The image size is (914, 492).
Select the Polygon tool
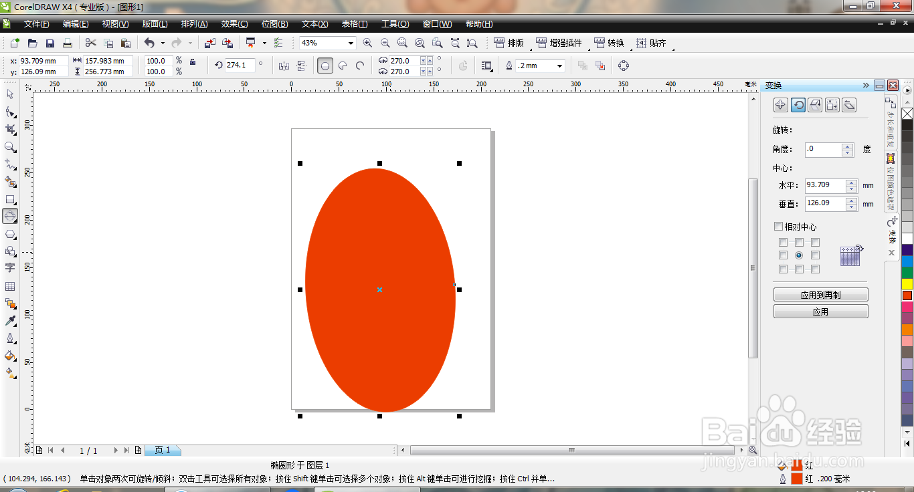[x=10, y=234]
